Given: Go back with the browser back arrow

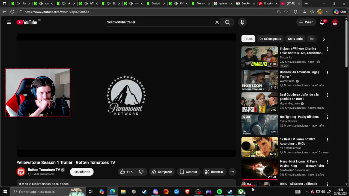Looking at the screenshot, I should [4, 12].
